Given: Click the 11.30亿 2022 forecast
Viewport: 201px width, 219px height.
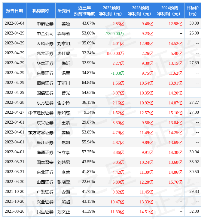Looking at the screenshot, I should coord(117,212).
